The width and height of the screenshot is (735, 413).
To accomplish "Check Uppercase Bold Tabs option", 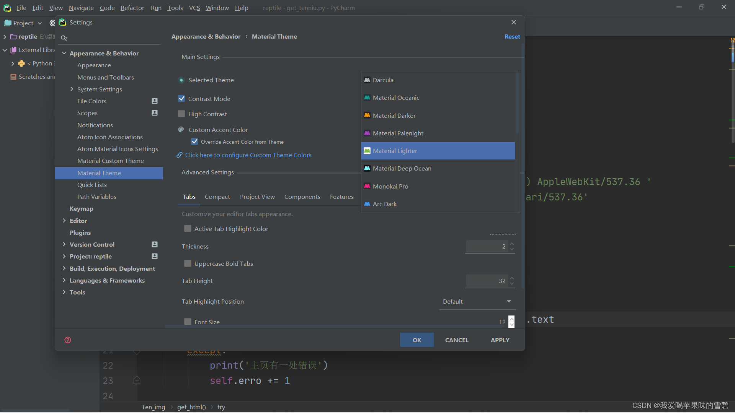I will click(x=188, y=263).
